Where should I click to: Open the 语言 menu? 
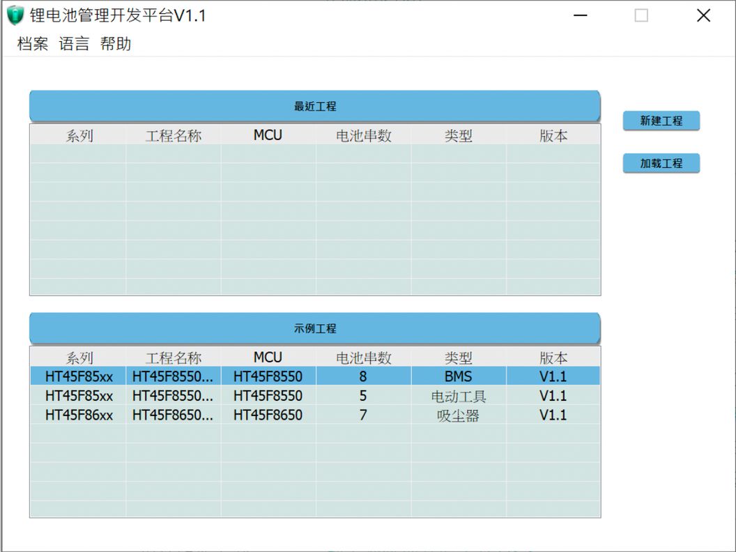[74, 44]
